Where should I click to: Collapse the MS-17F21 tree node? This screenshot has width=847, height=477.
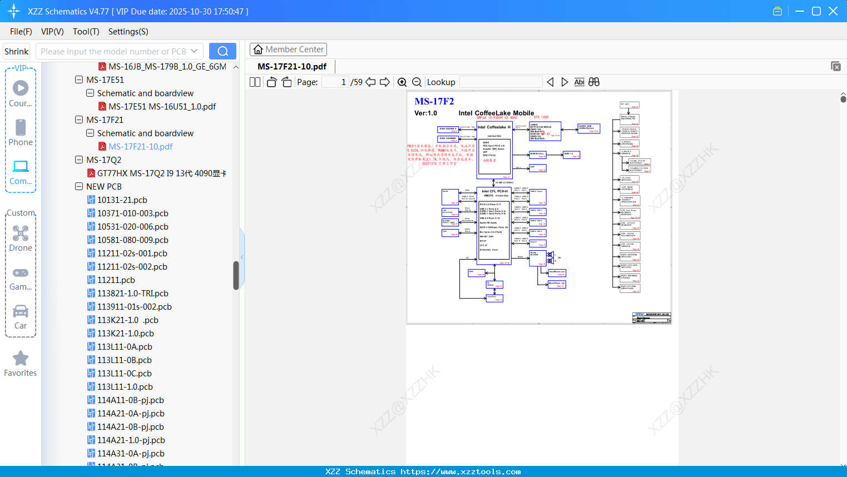point(79,120)
